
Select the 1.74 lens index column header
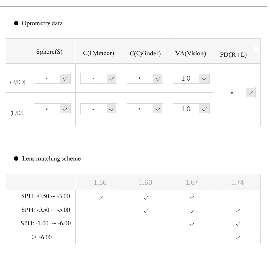click(x=237, y=182)
